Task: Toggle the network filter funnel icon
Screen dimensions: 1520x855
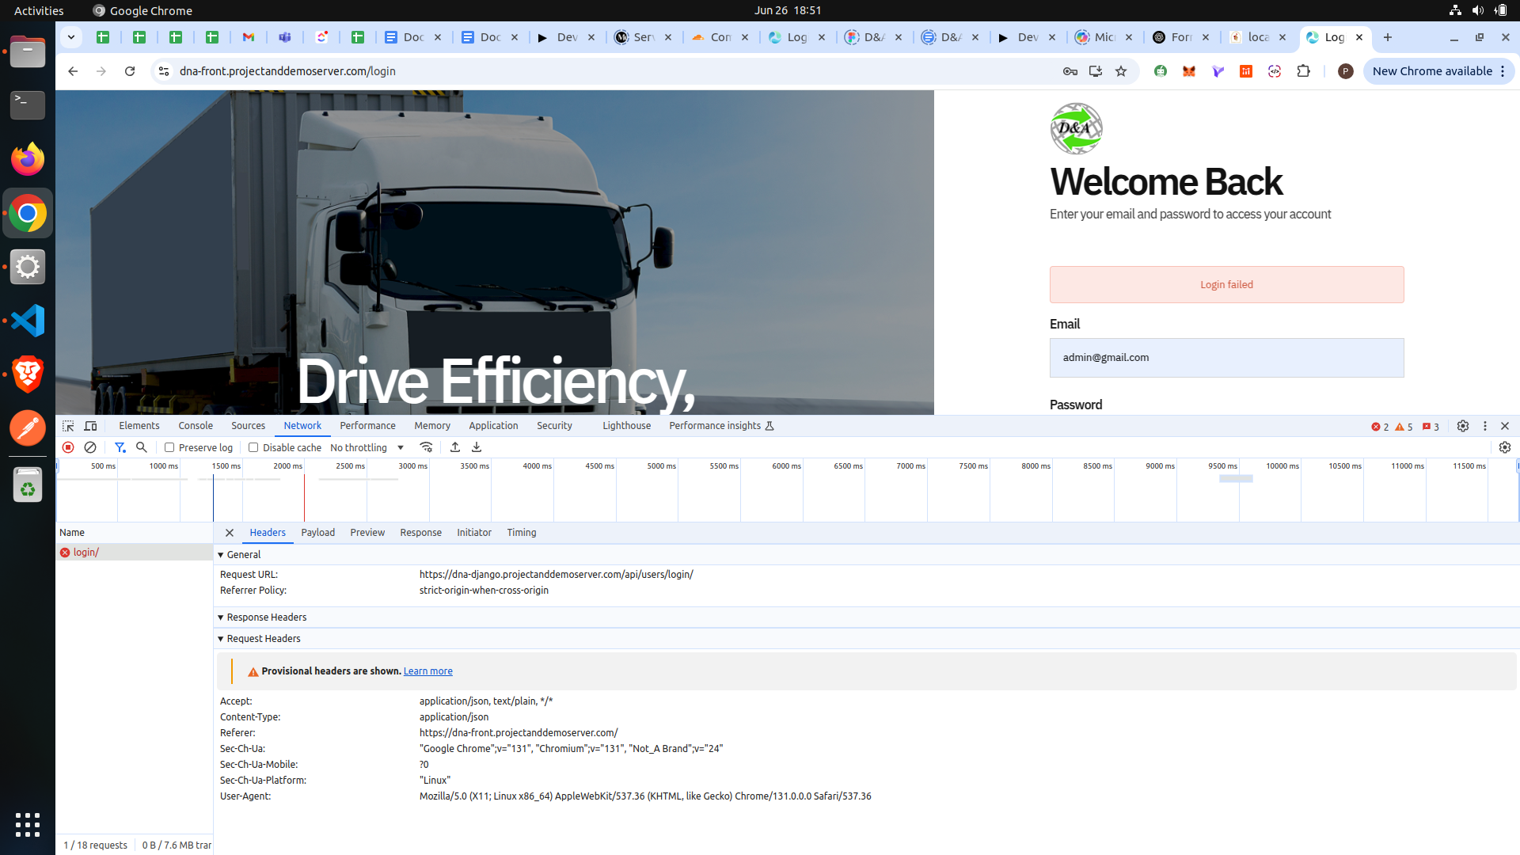Action: point(120,447)
